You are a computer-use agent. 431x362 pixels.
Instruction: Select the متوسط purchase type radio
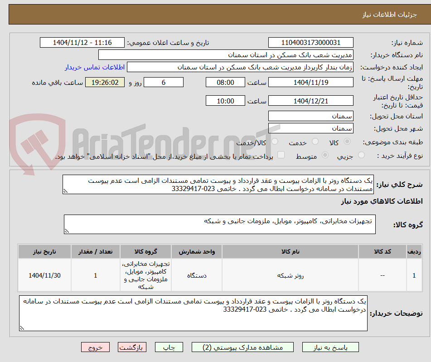(325, 155)
